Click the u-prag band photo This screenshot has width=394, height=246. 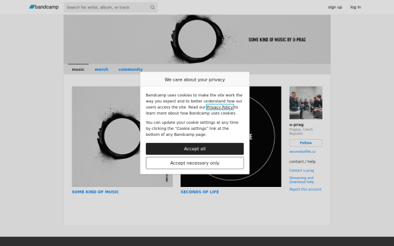coord(306,103)
